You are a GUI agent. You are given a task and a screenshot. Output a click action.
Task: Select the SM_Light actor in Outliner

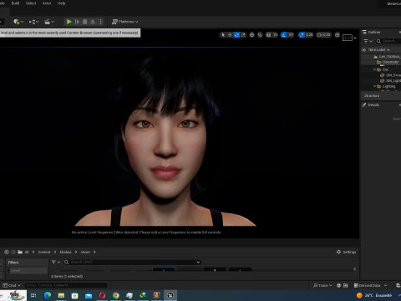tap(390, 81)
